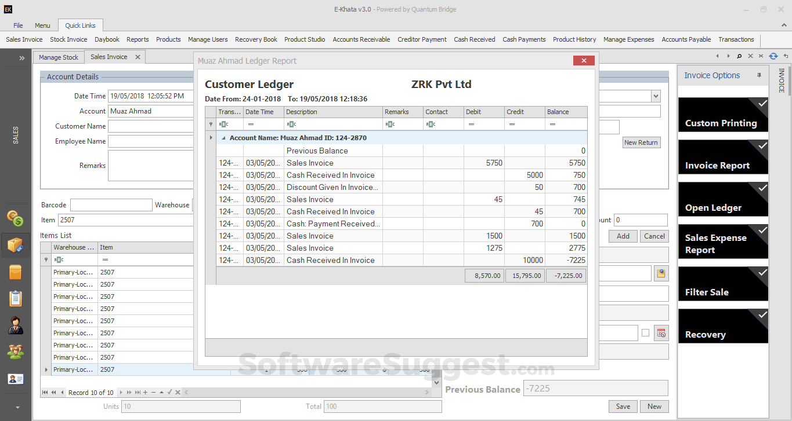Click the New Return button
This screenshot has width=792, height=421.
tap(641, 142)
